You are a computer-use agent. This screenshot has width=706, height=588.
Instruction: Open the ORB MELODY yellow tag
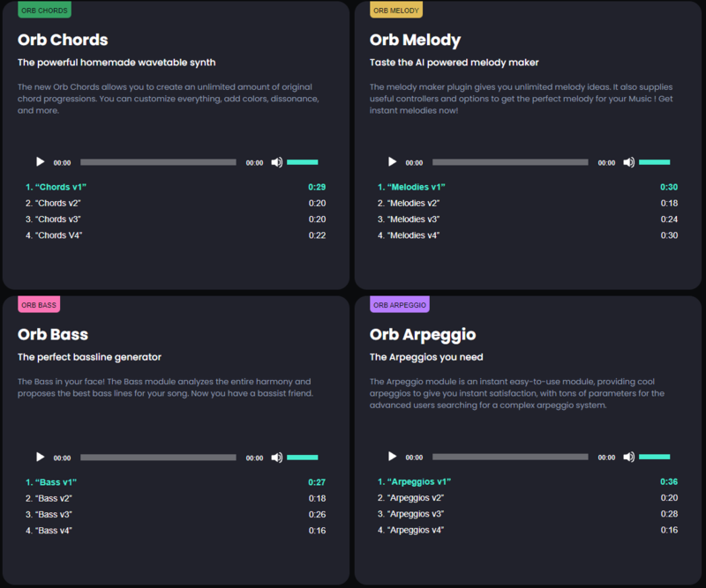[x=396, y=11]
